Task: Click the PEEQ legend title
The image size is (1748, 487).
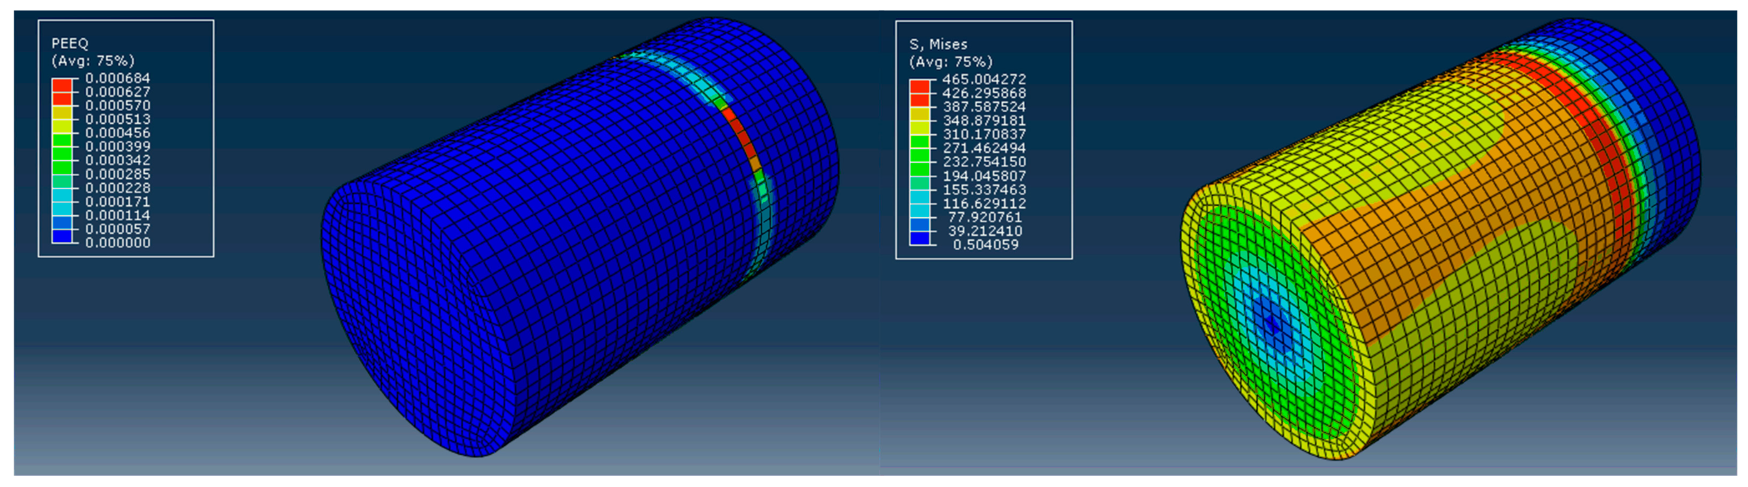Action: pos(70,43)
